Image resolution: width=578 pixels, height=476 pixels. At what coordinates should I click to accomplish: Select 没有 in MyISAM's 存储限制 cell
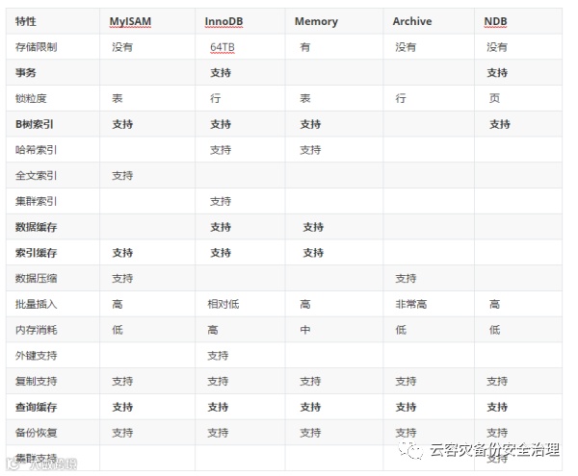[122, 47]
